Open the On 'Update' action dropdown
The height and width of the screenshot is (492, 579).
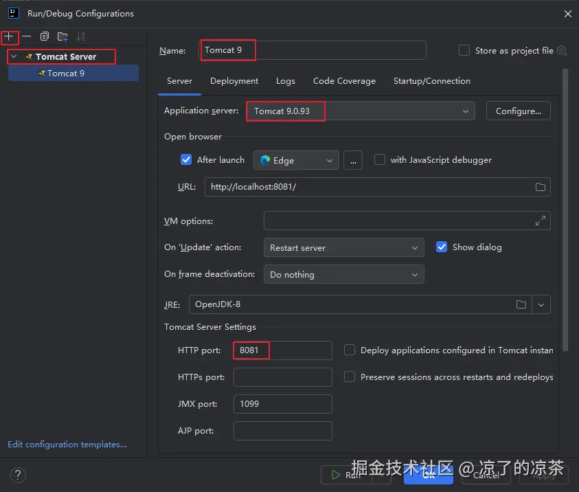[344, 247]
